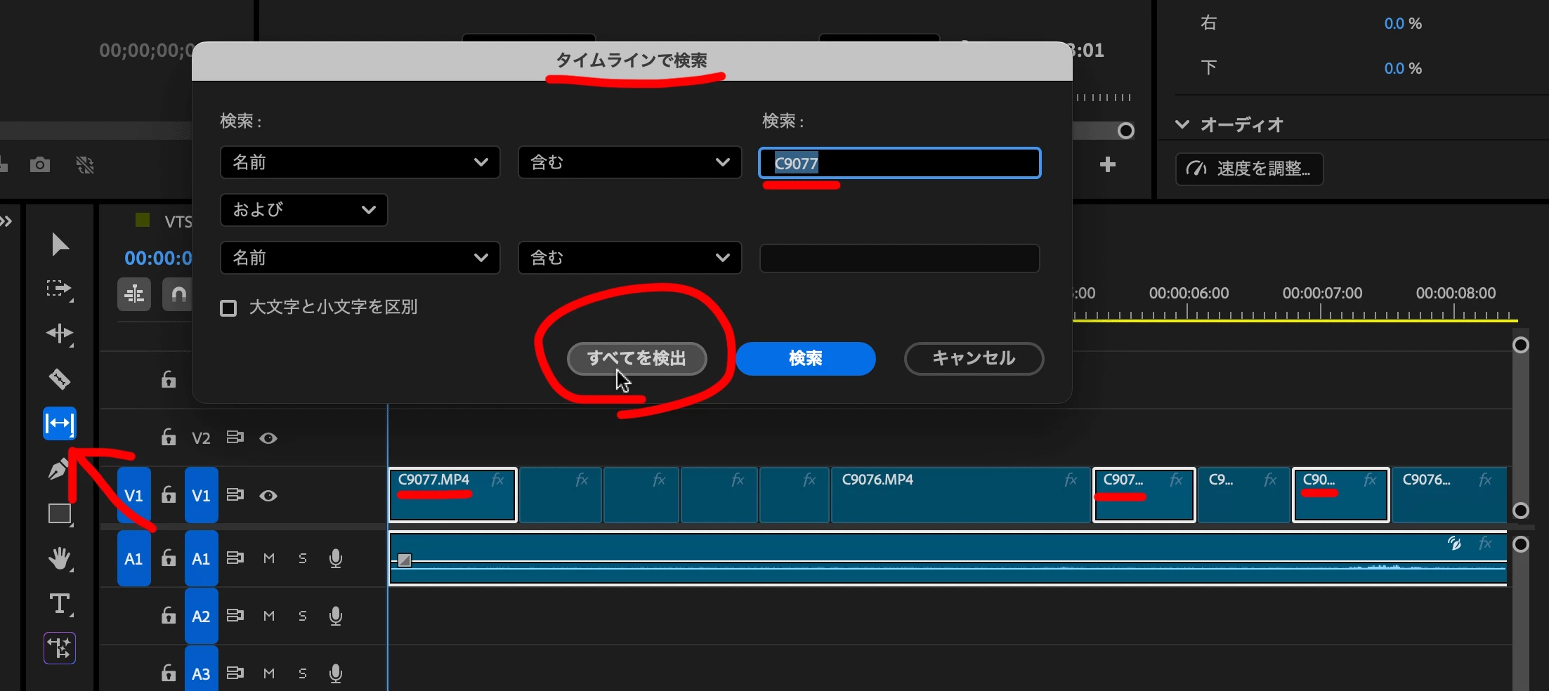This screenshot has width=1549, height=691.
Task: Click the キャンセル button
Action: (x=974, y=359)
